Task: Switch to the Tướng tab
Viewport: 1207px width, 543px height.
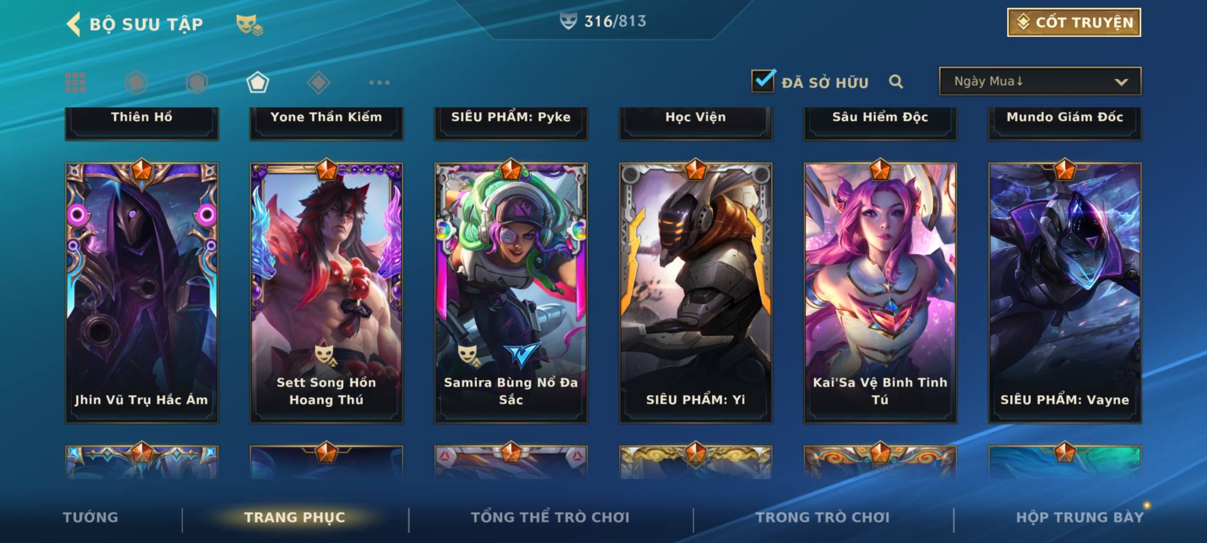Action: [x=91, y=517]
